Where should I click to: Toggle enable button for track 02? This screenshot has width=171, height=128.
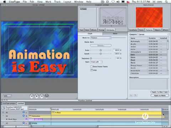point(24,116)
